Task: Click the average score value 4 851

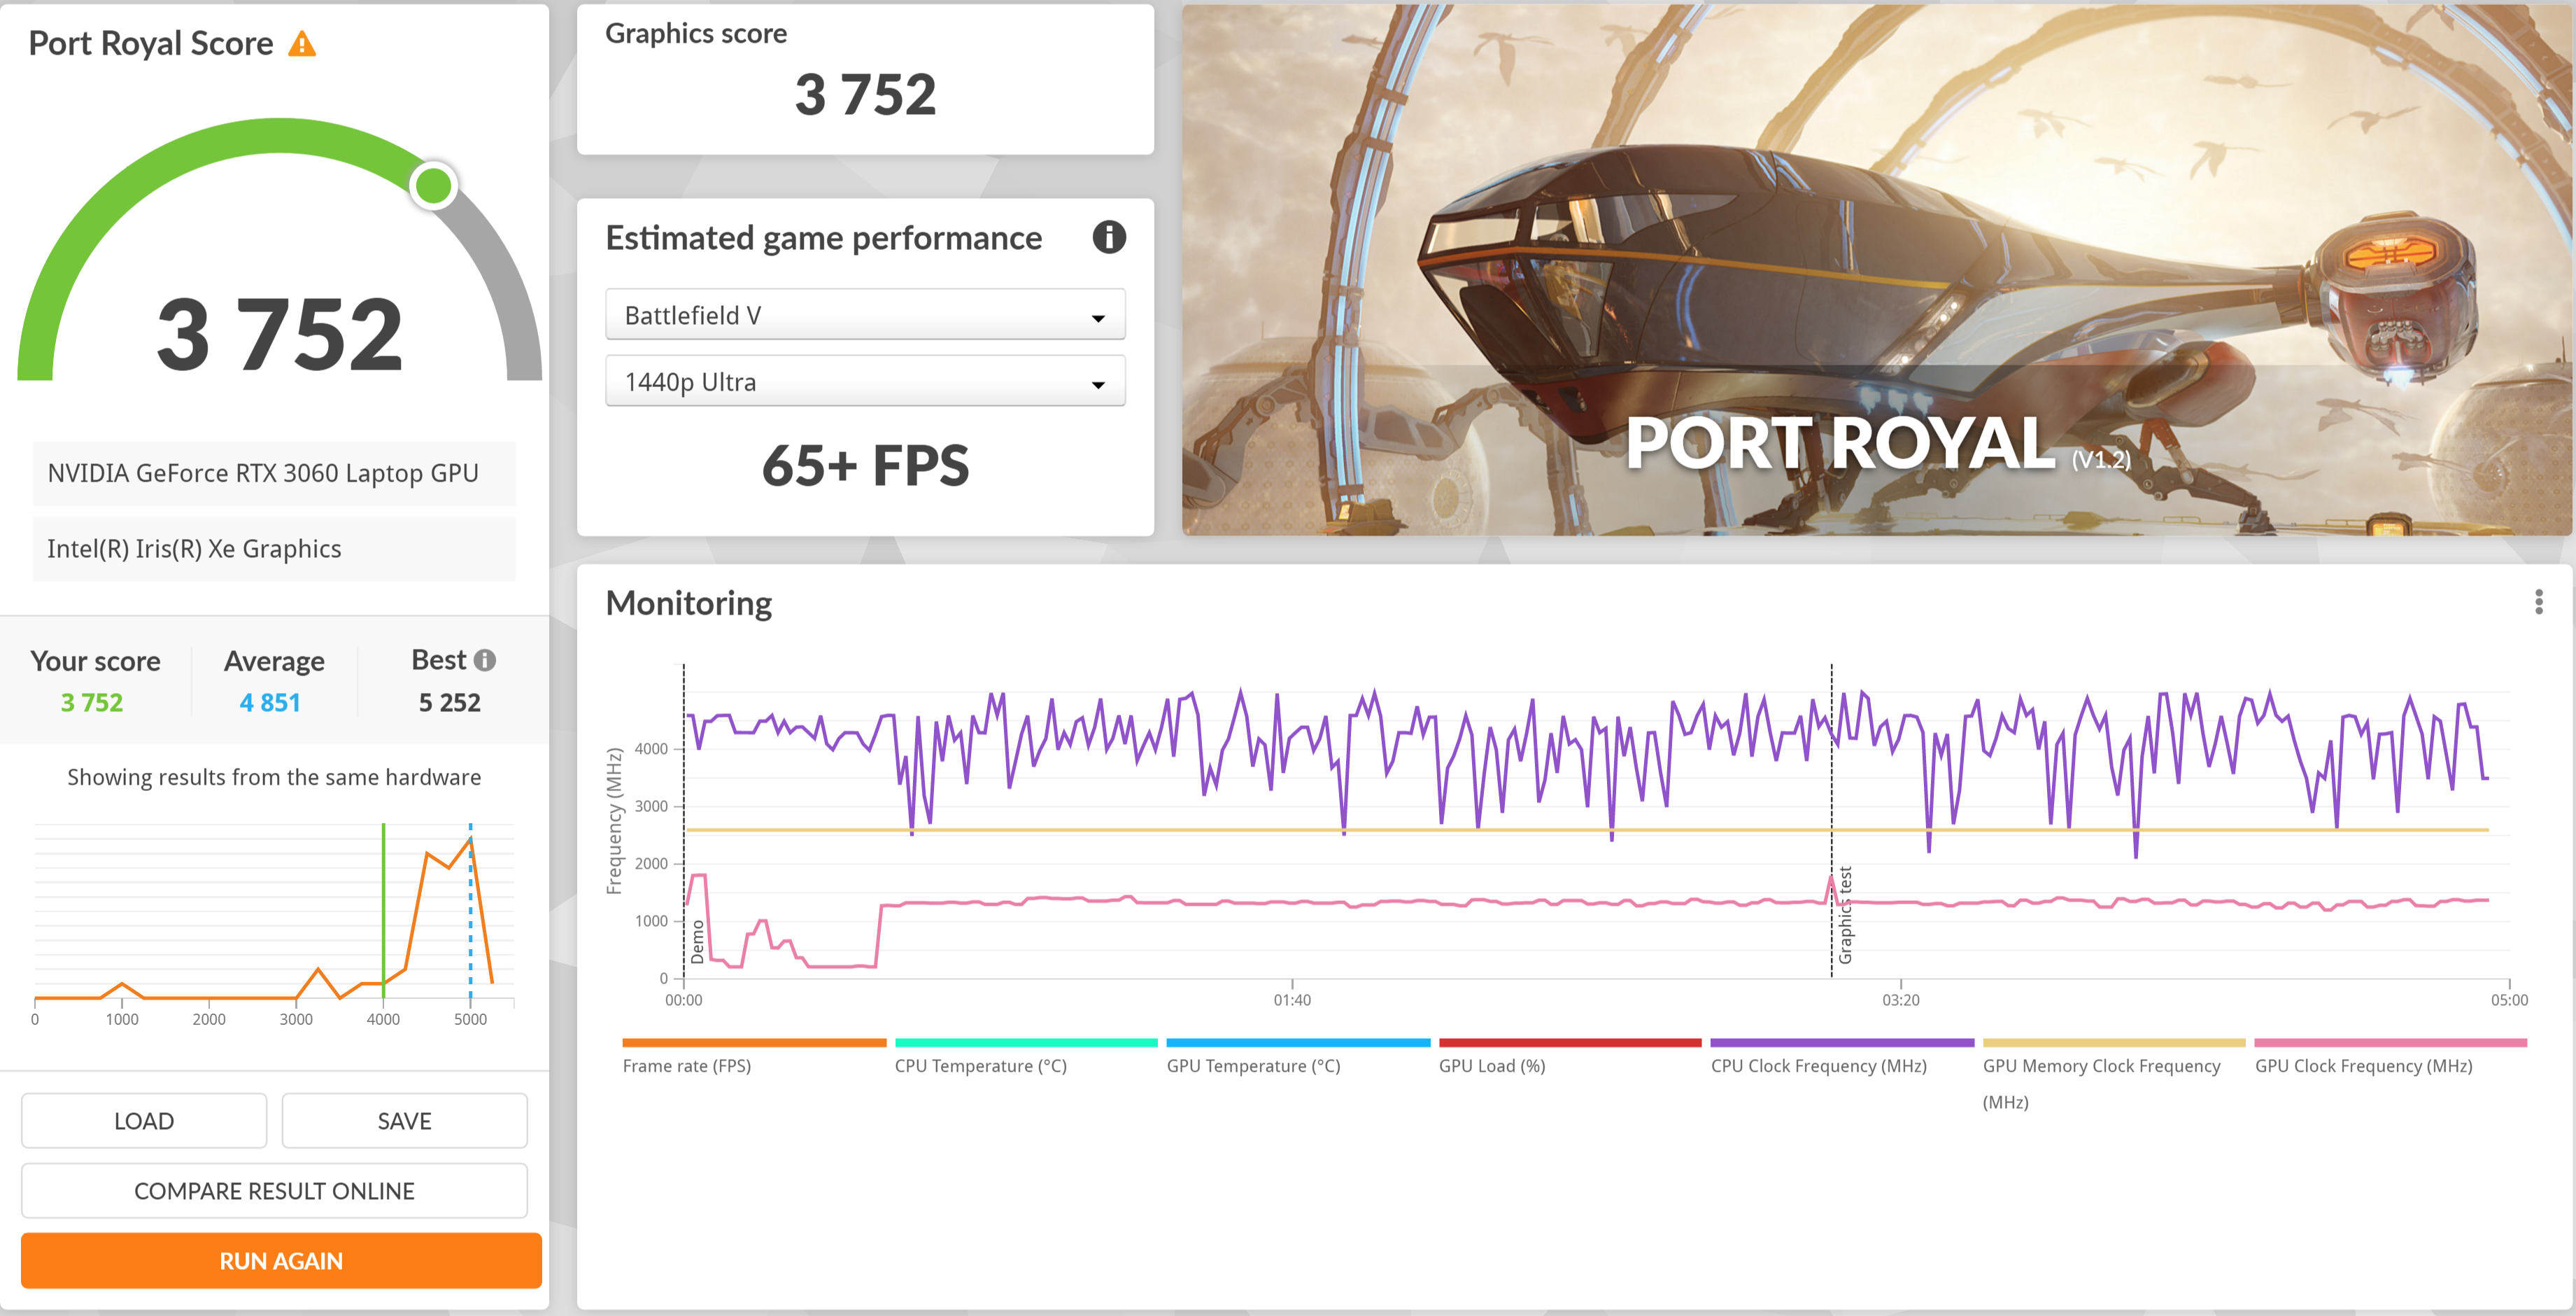Action: click(270, 703)
